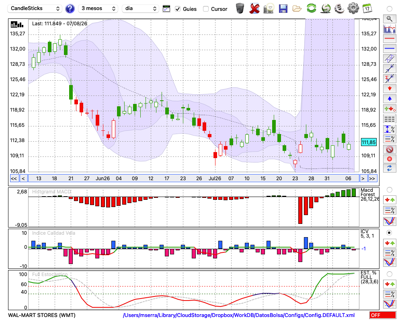Select the magnifying glass zoom tool
Screen dimensions: 402x321
click(x=390, y=19)
